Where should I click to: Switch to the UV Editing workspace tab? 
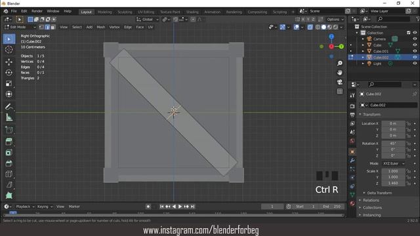(x=146, y=12)
